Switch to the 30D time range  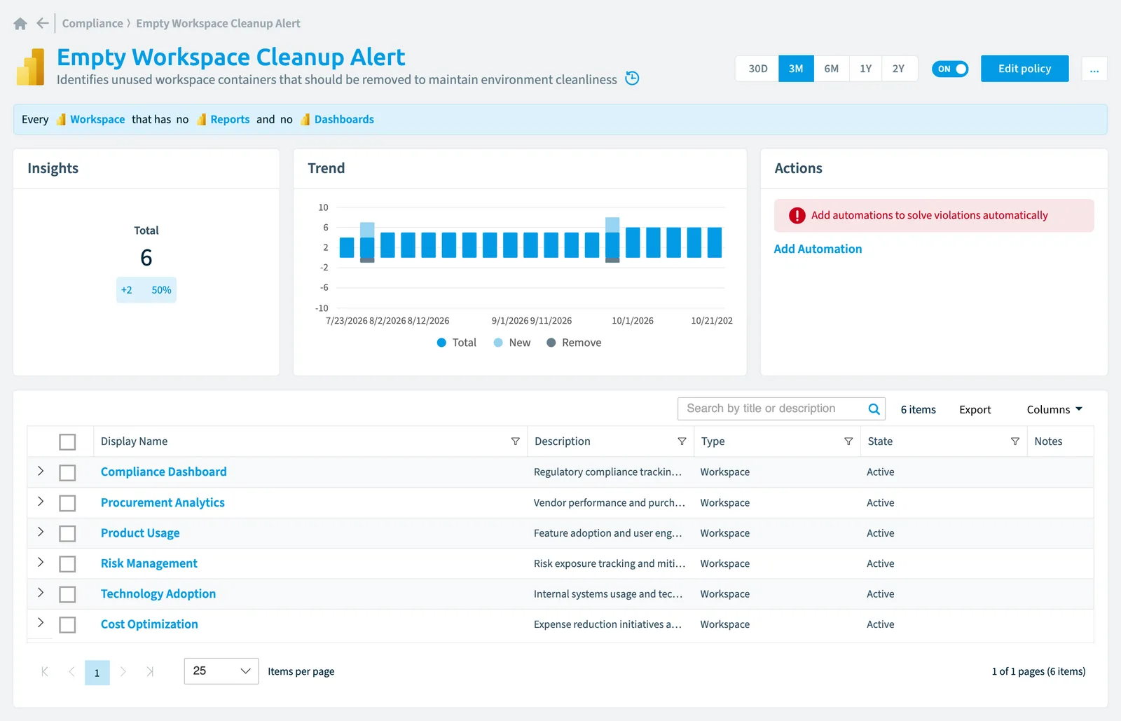pyautogui.click(x=757, y=69)
